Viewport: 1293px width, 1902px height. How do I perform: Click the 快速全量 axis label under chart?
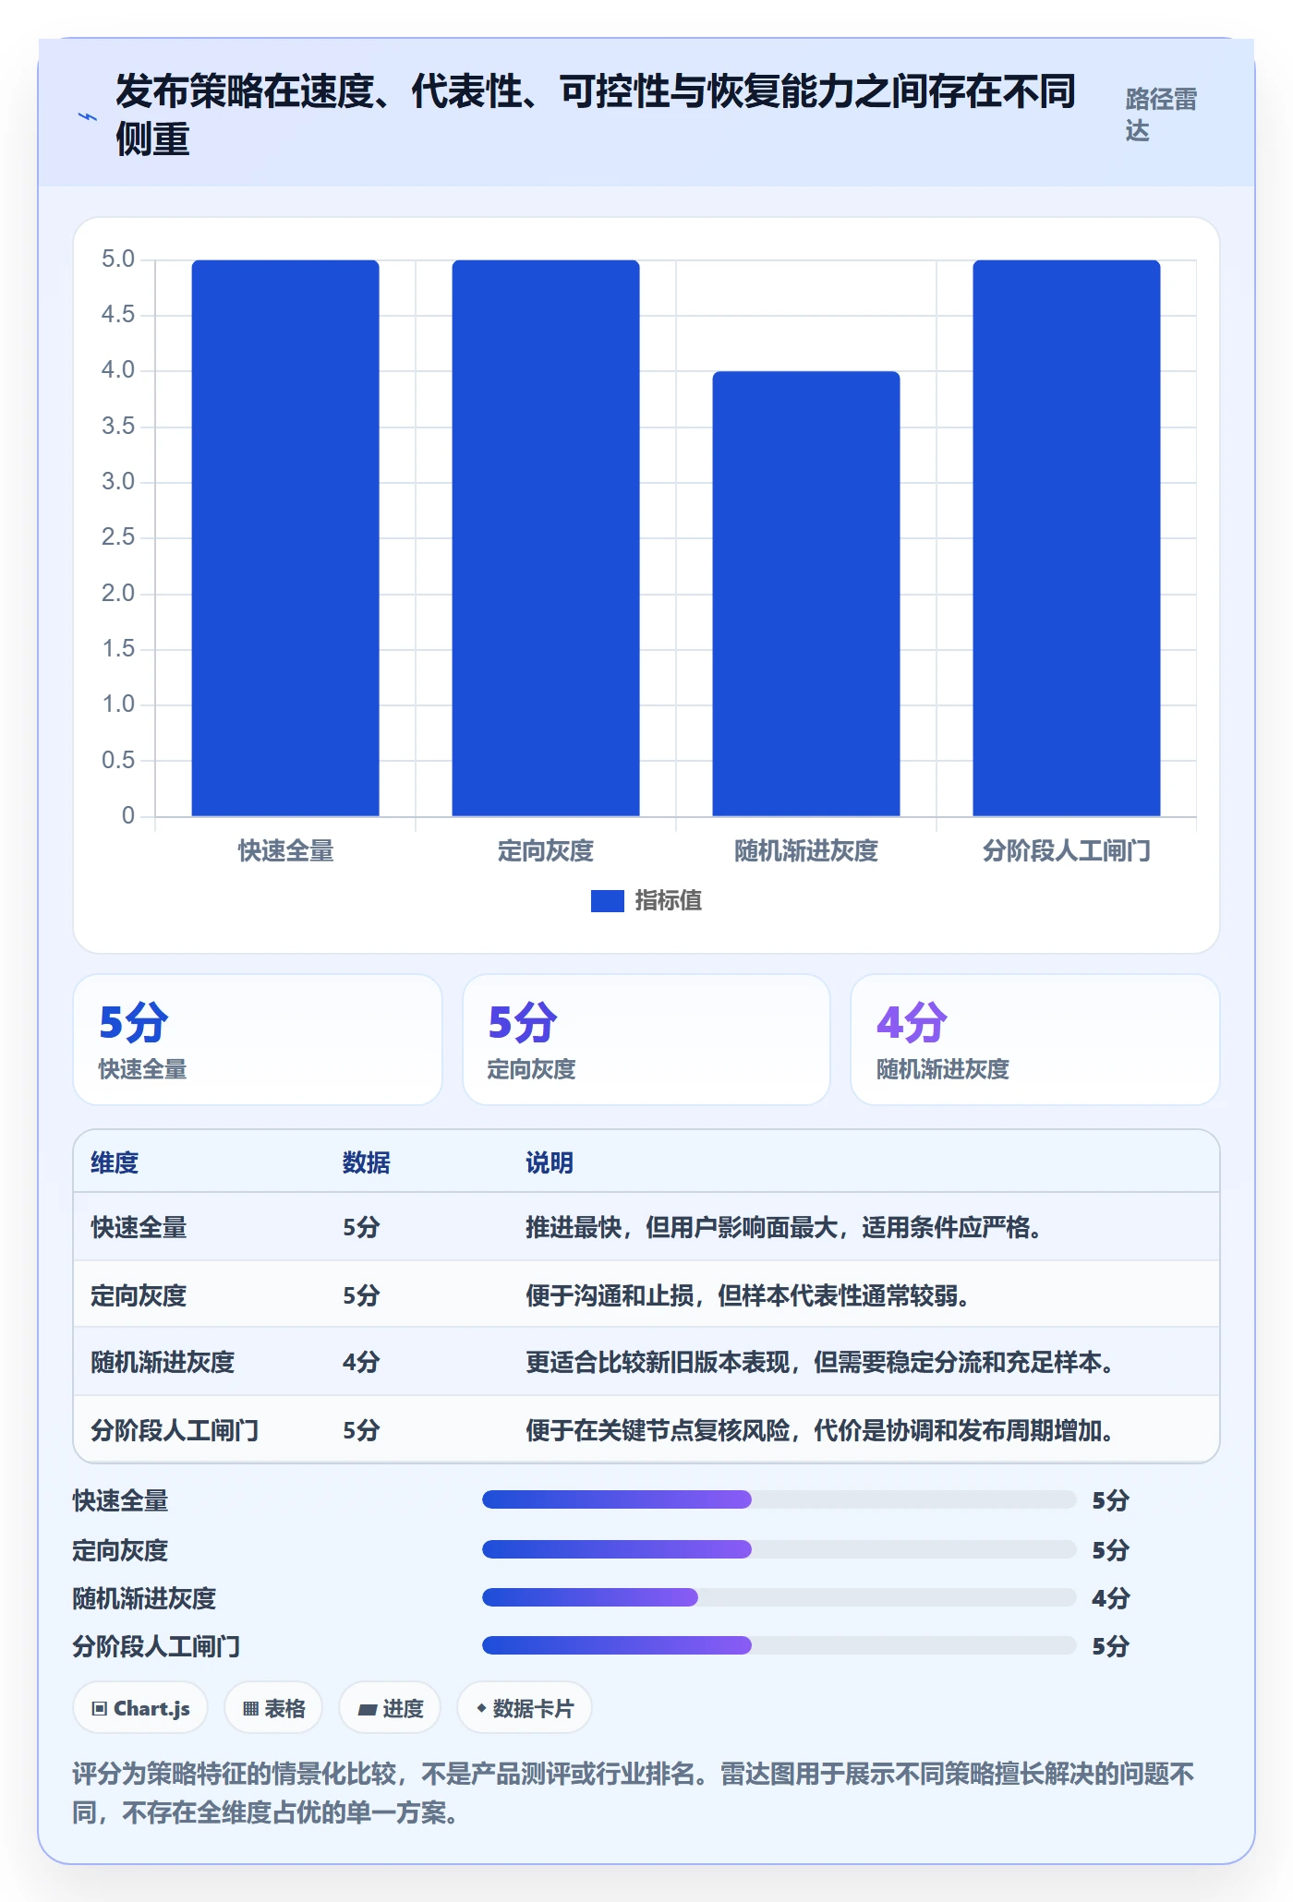tap(285, 850)
